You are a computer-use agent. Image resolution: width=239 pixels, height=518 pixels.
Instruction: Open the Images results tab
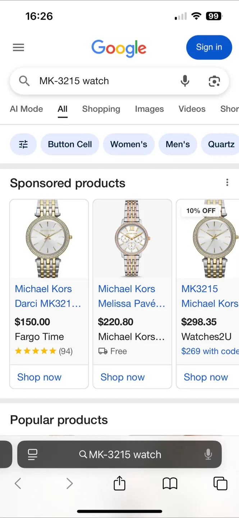point(149,109)
